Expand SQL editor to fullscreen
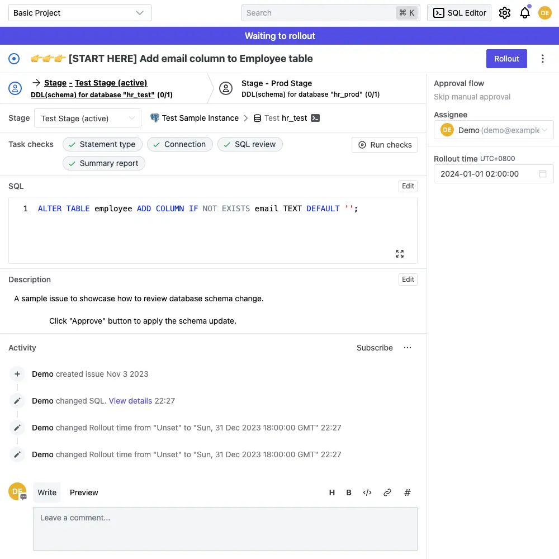The width and height of the screenshot is (559, 559). coord(400,254)
